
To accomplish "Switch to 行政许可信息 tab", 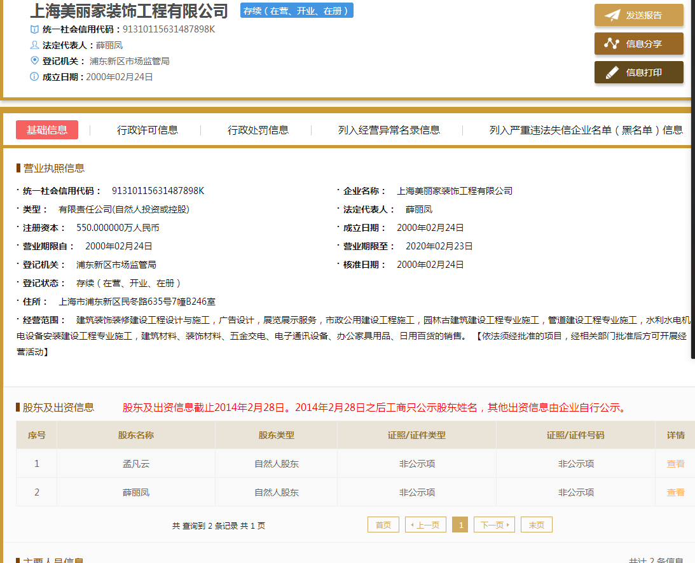I will click(148, 130).
